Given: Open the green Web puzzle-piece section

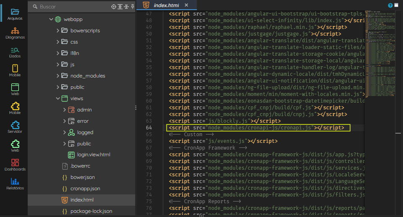Looking at the screenshot, I should tap(15, 146).
